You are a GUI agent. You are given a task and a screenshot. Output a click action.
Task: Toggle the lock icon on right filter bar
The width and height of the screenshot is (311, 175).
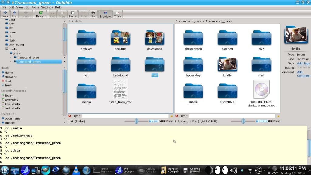pos(278,116)
